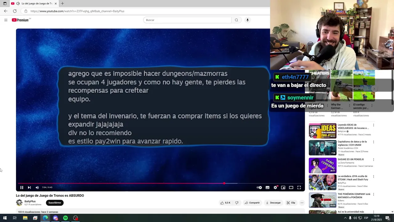This screenshot has width=394, height=222.
Task: Open options menu for 'Why the German' video
Action: coord(349,105)
